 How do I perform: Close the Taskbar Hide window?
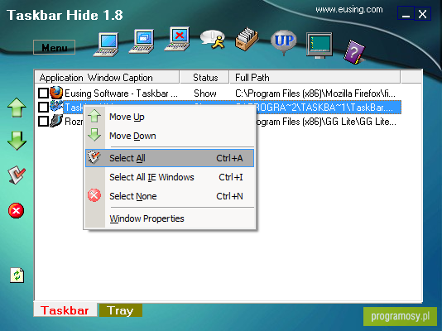423,13
